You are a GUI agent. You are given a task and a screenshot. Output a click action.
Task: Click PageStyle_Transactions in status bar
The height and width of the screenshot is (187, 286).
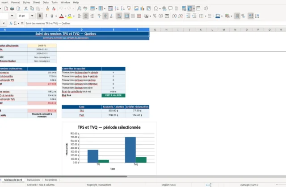pos(99,185)
